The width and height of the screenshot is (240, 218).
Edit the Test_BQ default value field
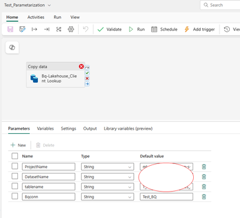pos(166,196)
